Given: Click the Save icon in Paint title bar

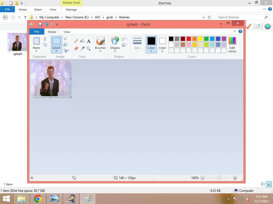Looking at the screenshot, I should click(40, 24).
